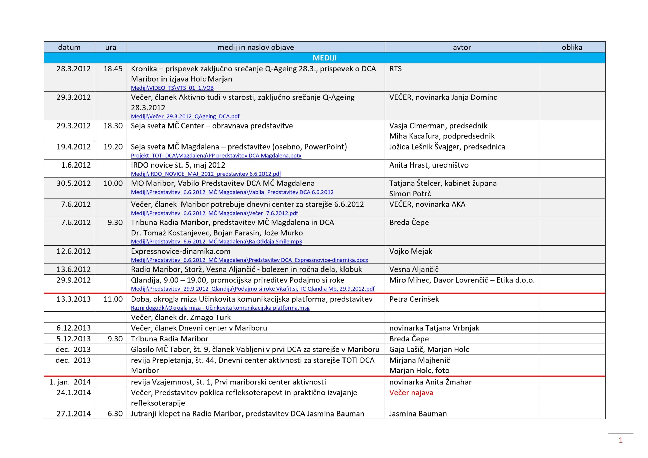Open the Ra Oddaja Smile.mp3 link

(216, 242)
